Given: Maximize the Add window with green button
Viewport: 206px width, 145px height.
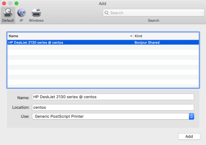Looking at the screenshot, I should 16,4.
